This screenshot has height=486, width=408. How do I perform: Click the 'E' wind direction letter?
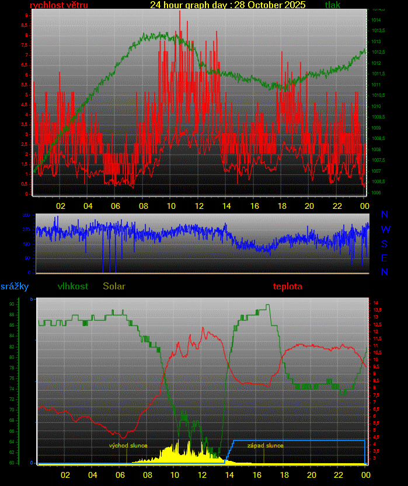pyautogui.click(x=384, y=258)
